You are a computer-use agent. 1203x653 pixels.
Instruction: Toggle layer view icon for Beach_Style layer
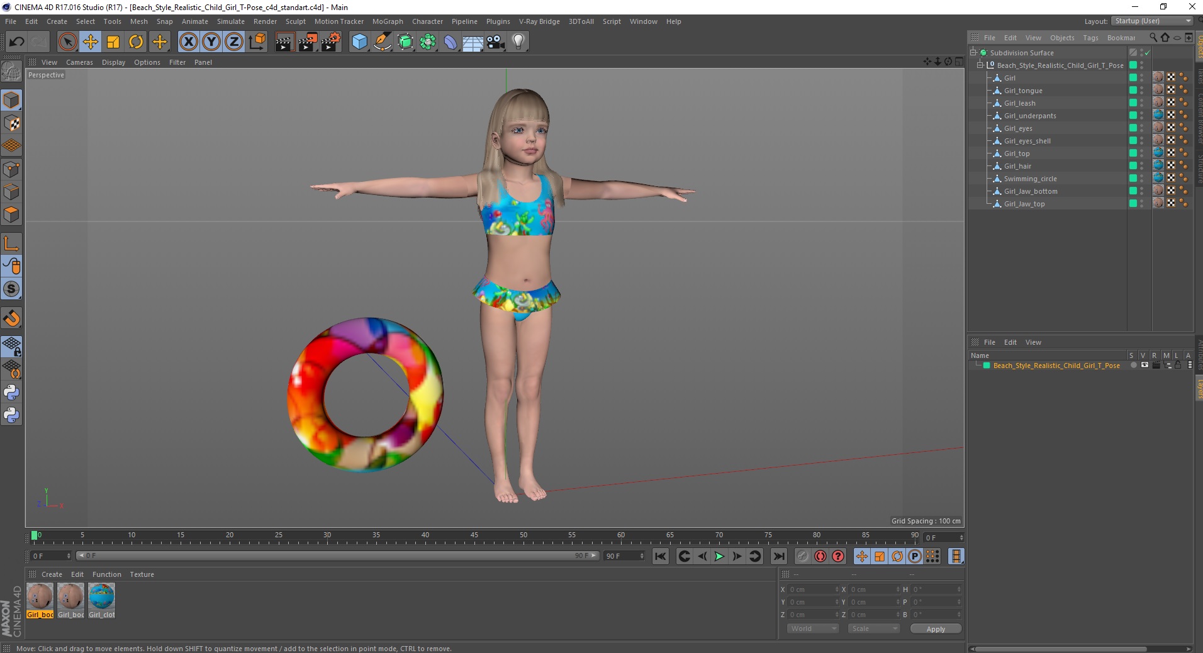1144,366
